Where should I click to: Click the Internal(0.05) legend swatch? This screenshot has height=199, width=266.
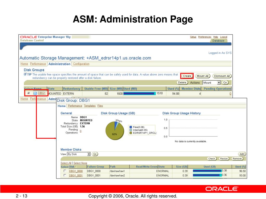(131, 130)
